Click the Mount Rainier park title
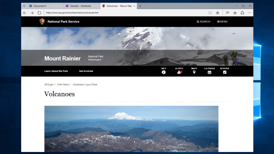The width and height of the screenshot is (274, 154). 63,59
